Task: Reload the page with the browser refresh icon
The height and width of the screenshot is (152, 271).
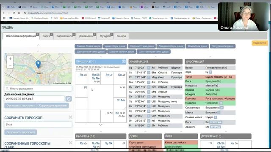Action: point(14,13)
